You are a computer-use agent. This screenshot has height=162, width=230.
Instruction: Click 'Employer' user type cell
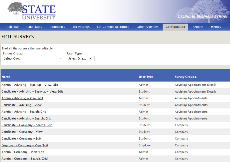[x=145, y=145]
